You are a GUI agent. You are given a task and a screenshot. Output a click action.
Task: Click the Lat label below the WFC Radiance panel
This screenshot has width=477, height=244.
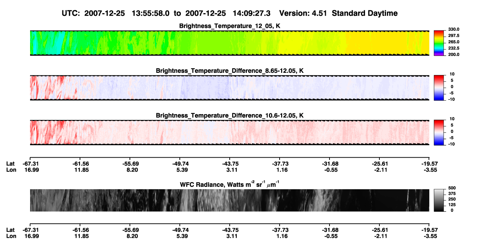tap(10, 230)
